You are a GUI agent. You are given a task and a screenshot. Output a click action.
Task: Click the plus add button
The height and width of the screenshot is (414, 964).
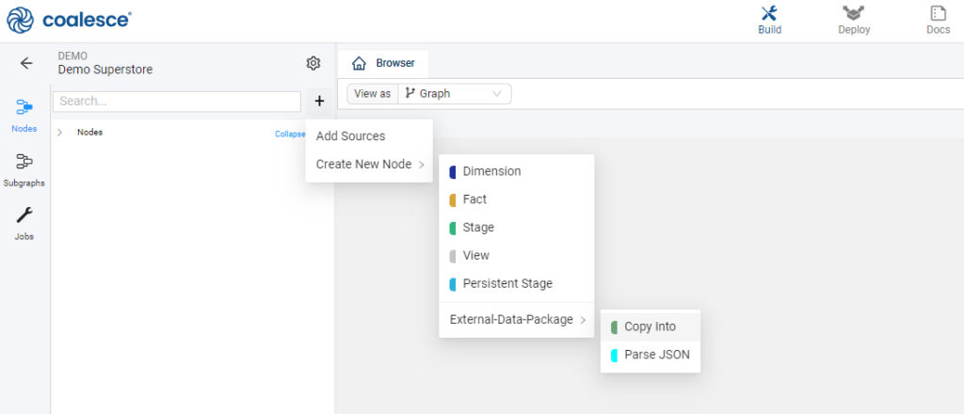pos(319,101)
